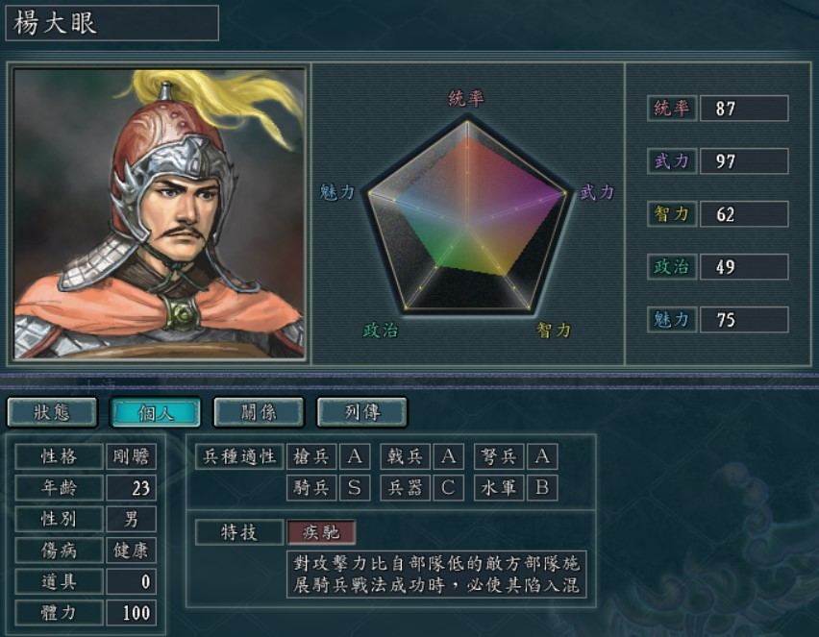Click the 性格 value 剛膽
The image size is (819, 637).
131,457
